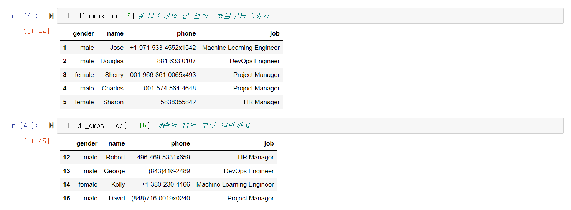Click row index 3 in Out[44] table
This screenshot has height=210, width=571.
click(65, 75)
